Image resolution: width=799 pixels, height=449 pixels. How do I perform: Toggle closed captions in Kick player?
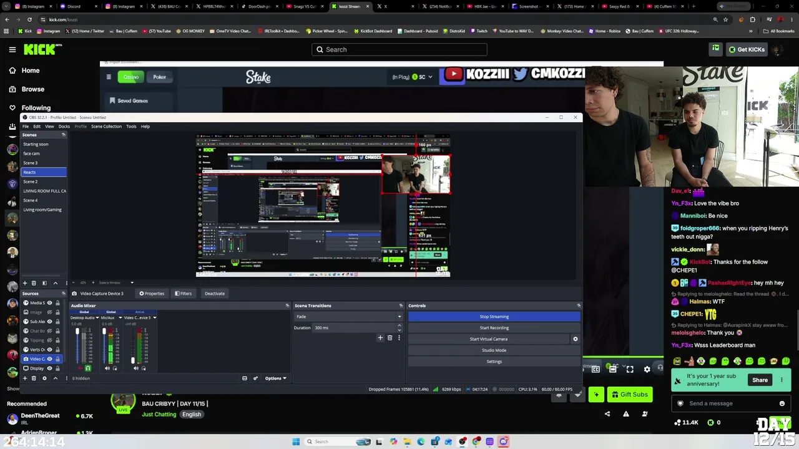[596, 369]
